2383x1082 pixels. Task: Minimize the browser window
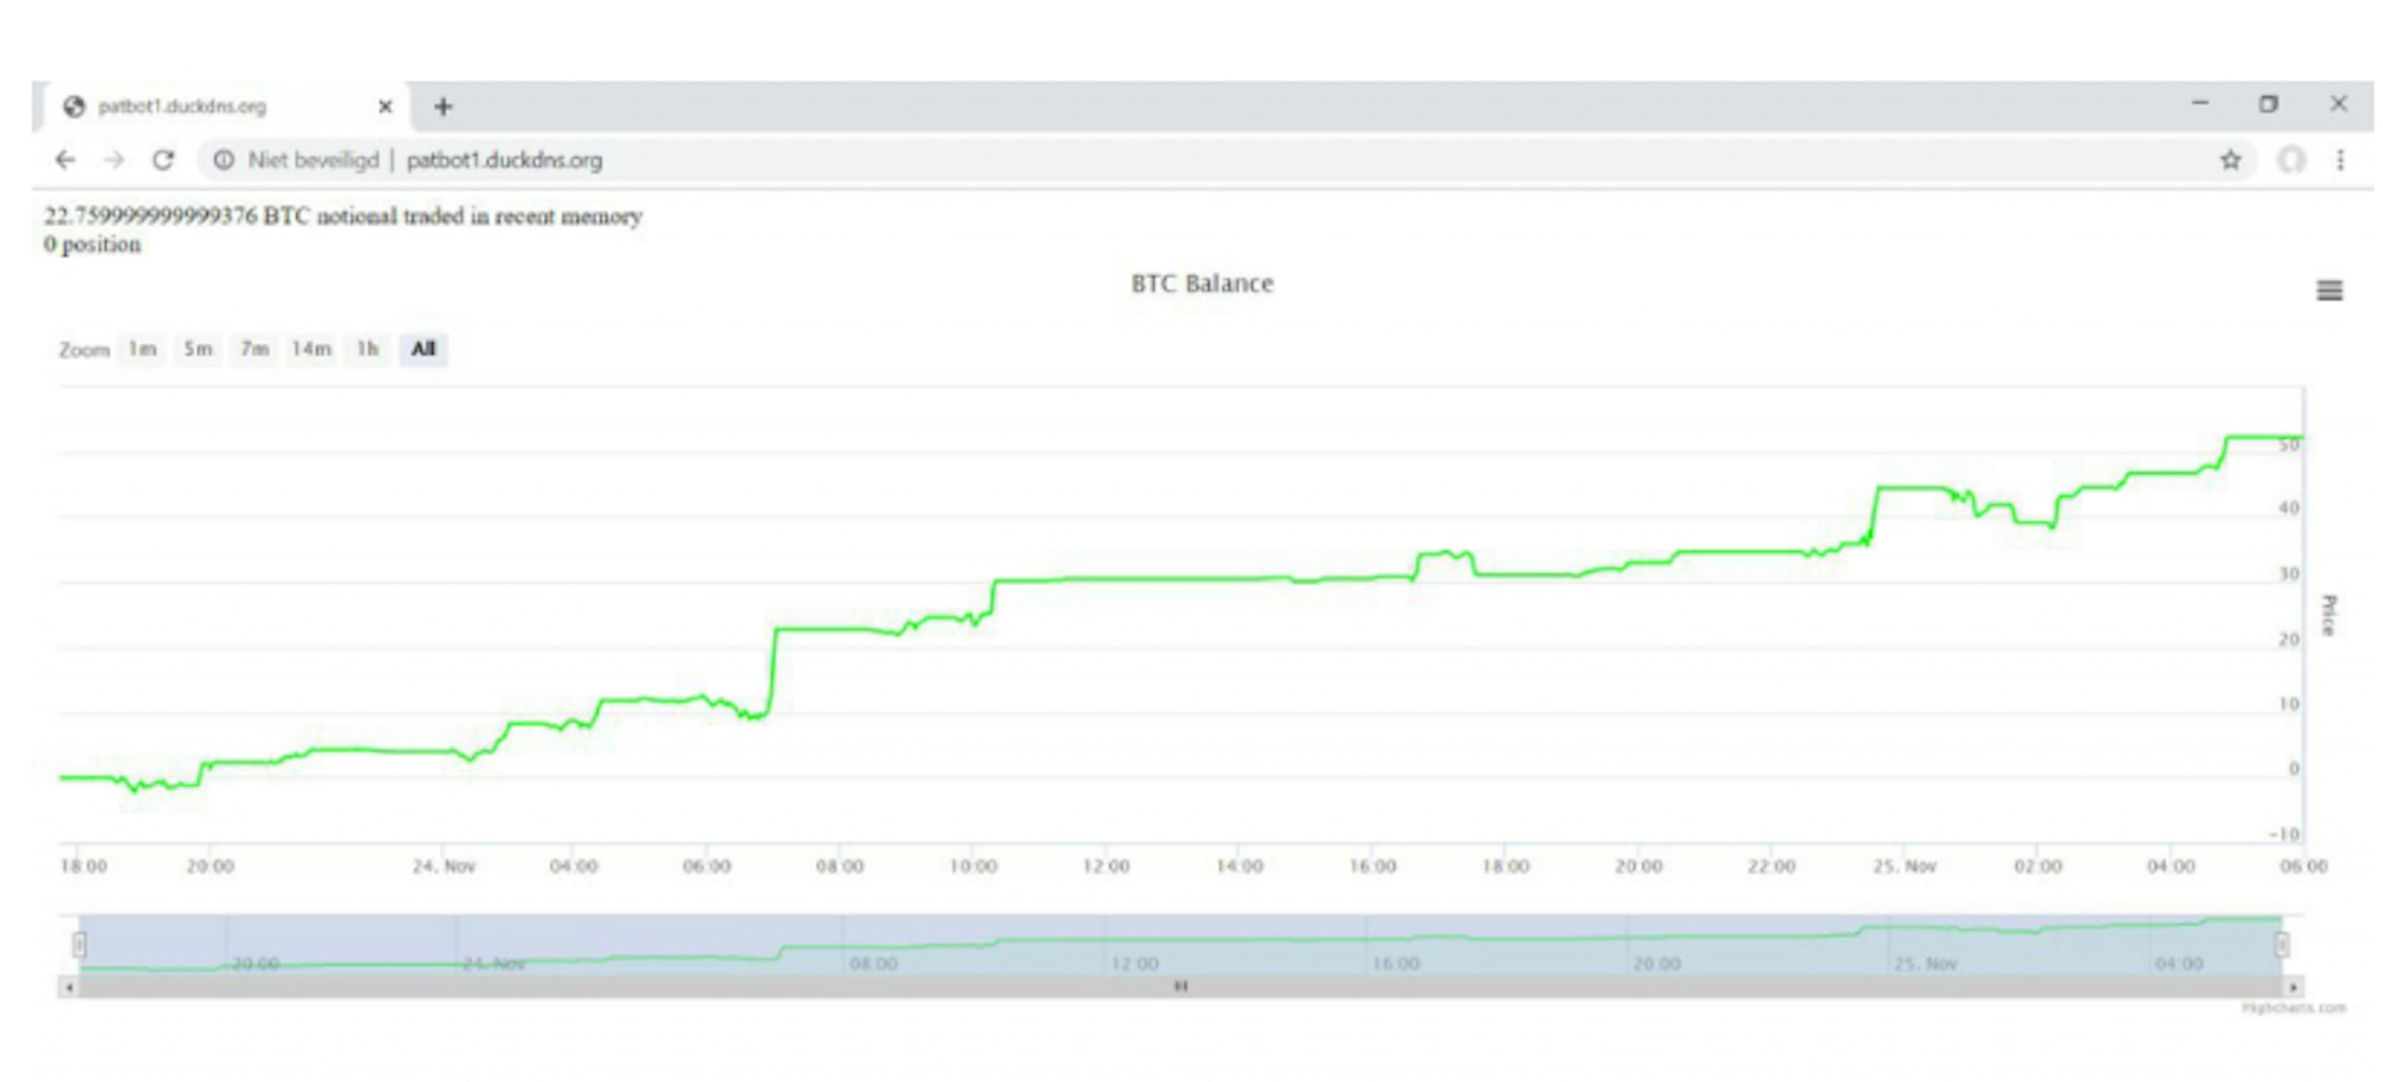[2200, 104]
